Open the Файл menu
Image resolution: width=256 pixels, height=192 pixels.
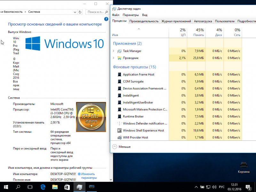pos(116,15)
